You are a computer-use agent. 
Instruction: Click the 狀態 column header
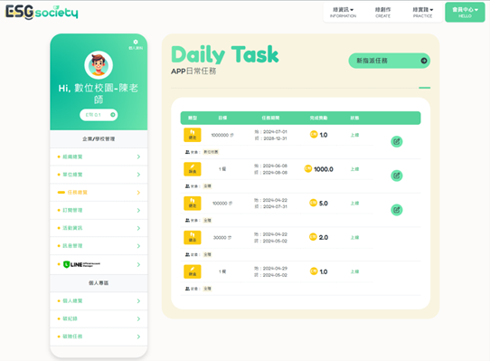(354, 118)
